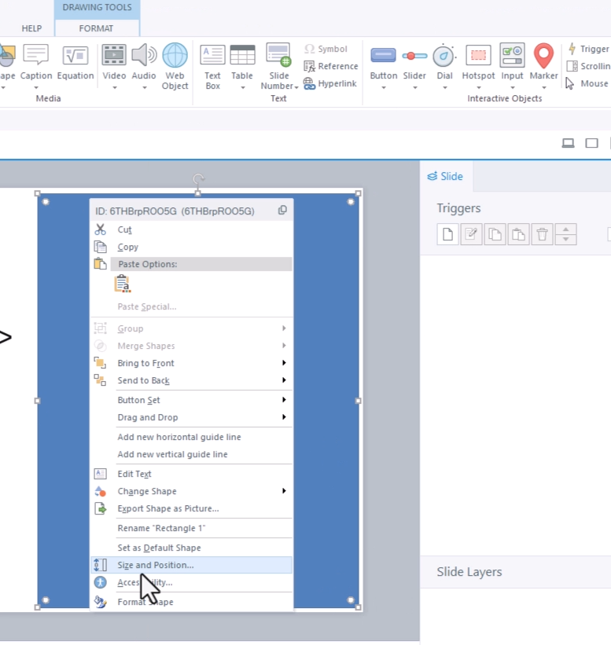Create a new trigger in Triggers panel
This screenshot has height=645, width=611.
coord(447,234)
